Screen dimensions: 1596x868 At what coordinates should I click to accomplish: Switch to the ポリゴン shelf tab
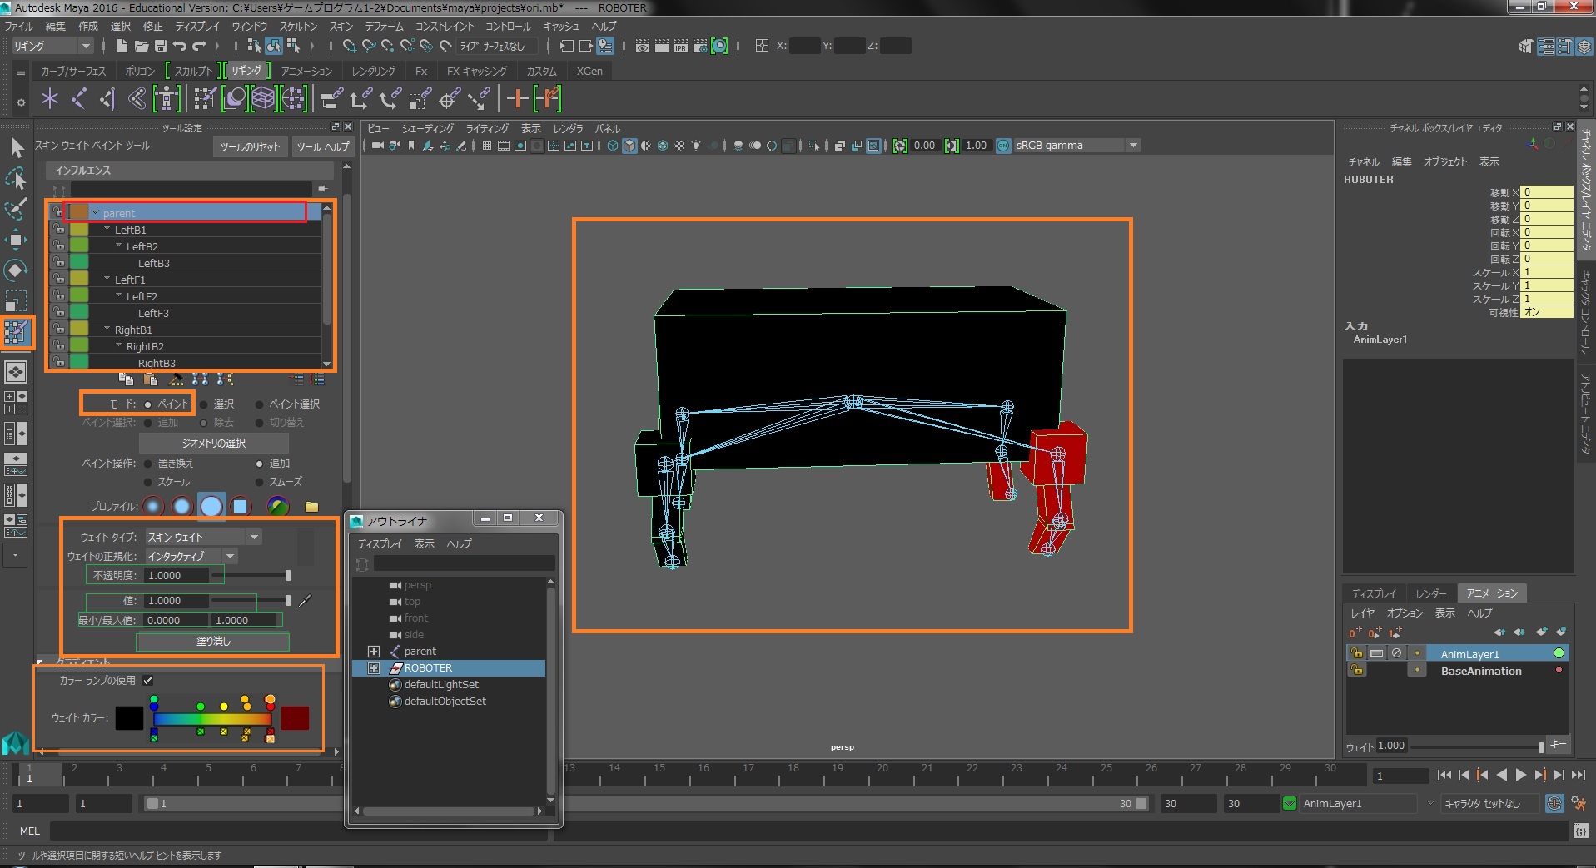[x=140, y=72]
